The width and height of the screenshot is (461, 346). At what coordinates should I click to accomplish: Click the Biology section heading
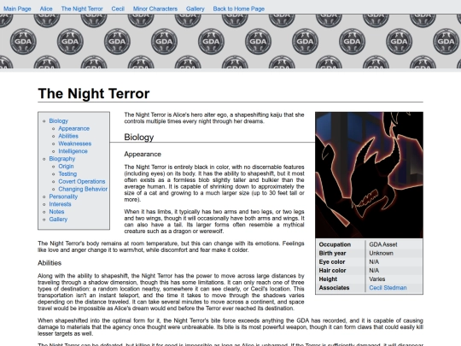click(139, 137)
